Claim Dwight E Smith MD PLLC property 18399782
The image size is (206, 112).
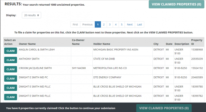tap(11, 97)
